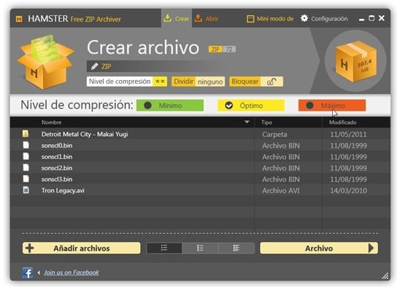Switch to the simple list view icon
This screenshot has height=287, width=400.
pos(164,248)
